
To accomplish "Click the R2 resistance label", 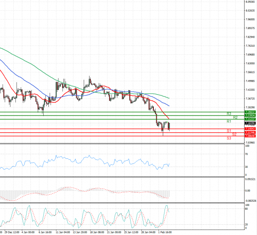I will click(235, 117).
